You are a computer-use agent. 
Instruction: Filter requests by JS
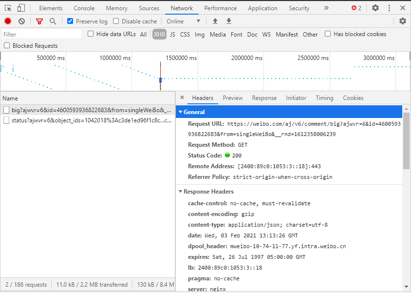pyautogui.click(x=172, y=34)
